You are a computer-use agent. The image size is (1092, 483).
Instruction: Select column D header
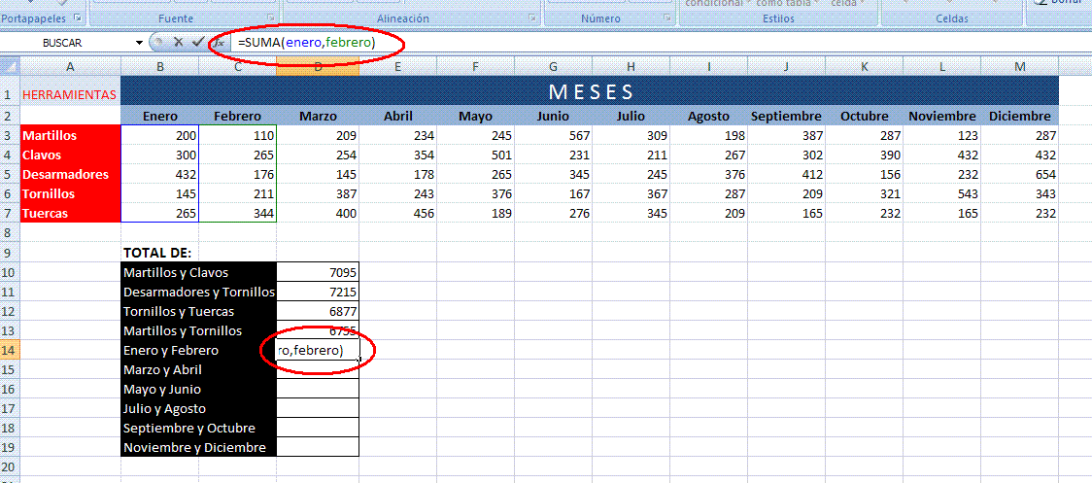click(318, 66)
